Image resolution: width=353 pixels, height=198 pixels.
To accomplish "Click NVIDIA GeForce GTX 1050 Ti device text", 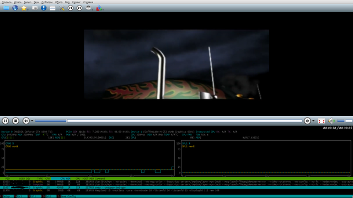I will click(x=33, y=132).
